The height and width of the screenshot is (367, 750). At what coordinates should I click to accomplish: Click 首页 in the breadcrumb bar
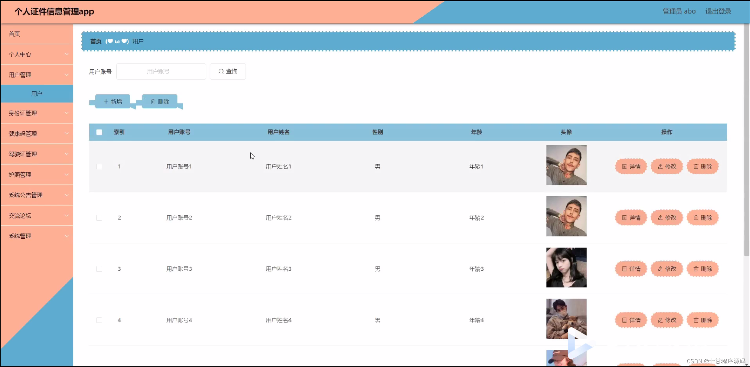coord(96,41)
